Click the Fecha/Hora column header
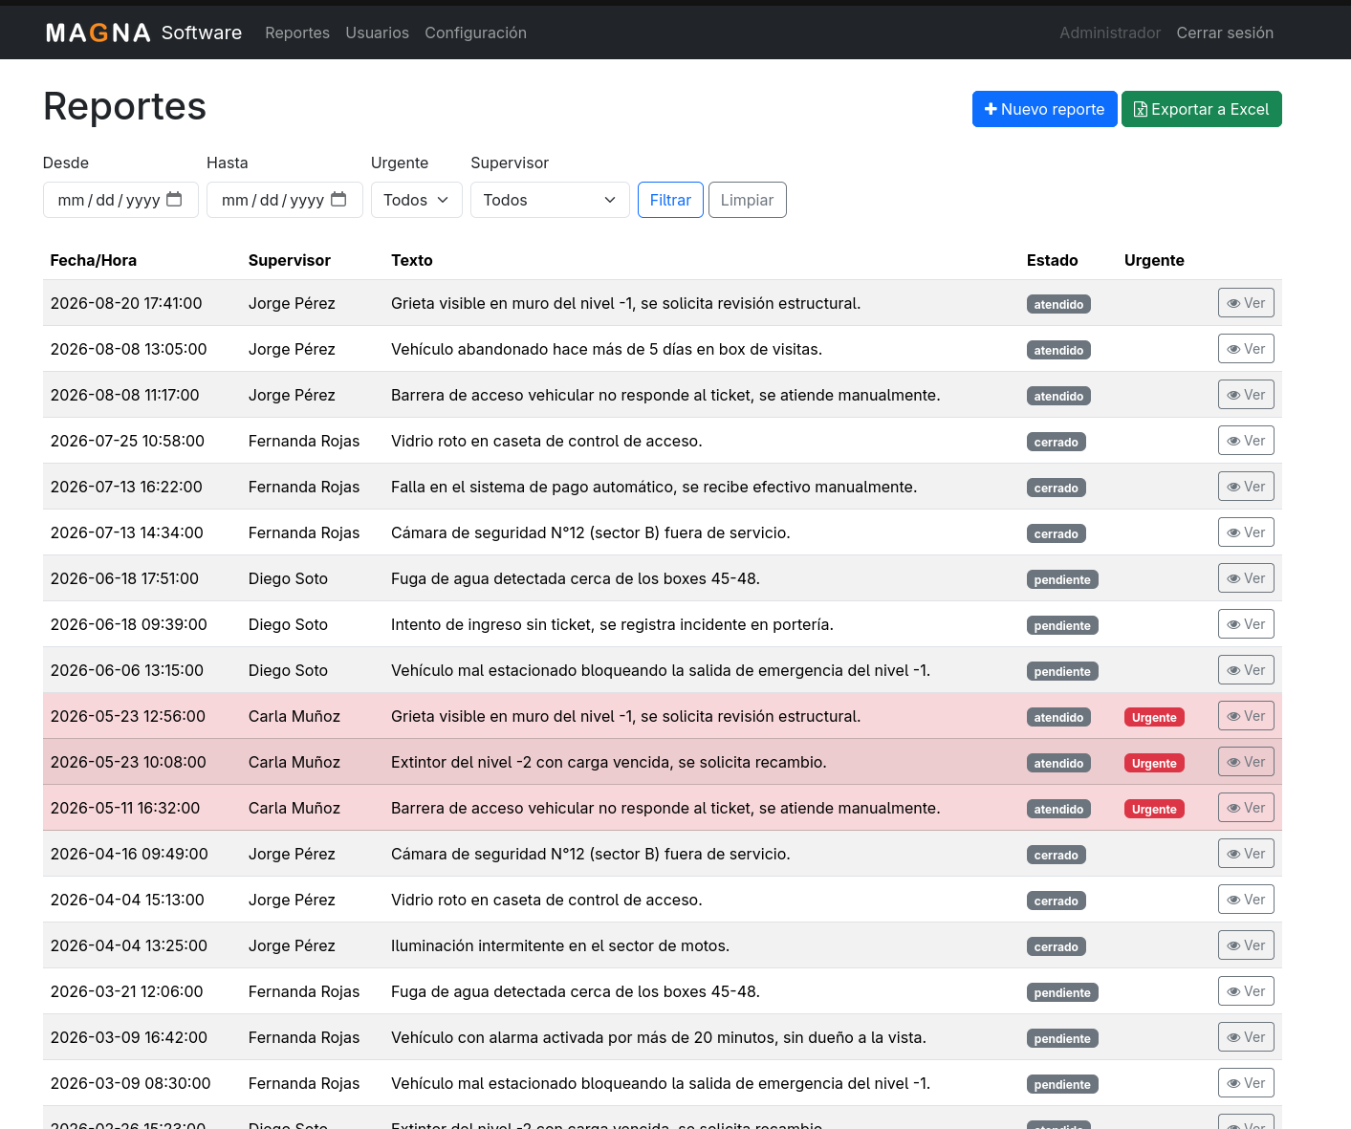The image size is (1351, 1129). click(x=94, y=260)
